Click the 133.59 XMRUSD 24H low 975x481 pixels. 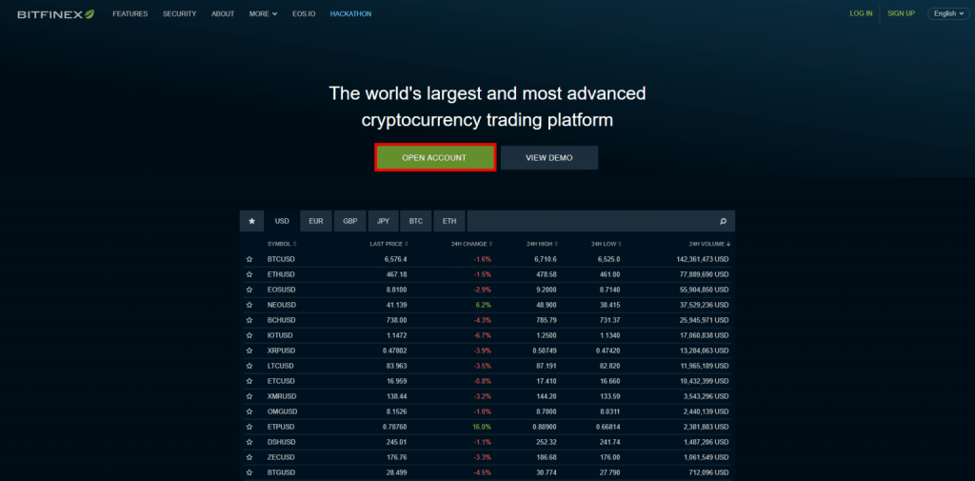tap(609, 396)
